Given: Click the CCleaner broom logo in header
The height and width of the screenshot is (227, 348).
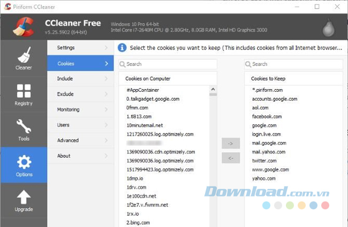Looking at the screenshot, I should [x=24, y=27].
